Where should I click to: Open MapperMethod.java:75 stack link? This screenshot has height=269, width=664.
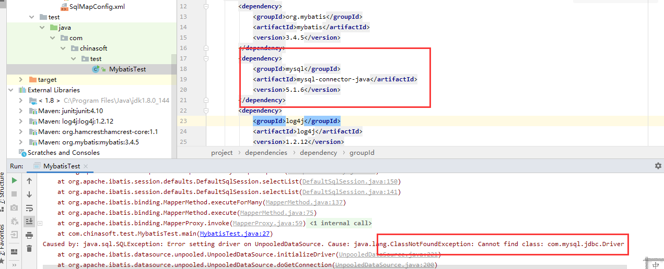[277, 213]
